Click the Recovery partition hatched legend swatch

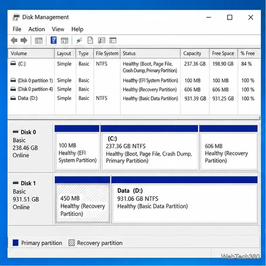click(x=71, y=243)
